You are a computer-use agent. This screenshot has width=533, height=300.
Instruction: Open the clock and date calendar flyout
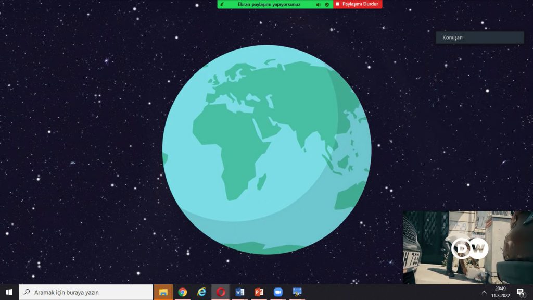tap(500, 292)
